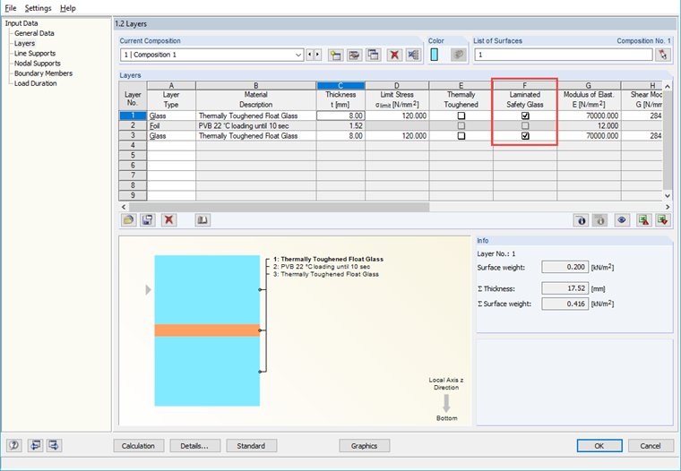Image resolution: width=681 pixels, height=471 pixels.
Task: Select Foil thickness cell 1.52
Action: 340,126
